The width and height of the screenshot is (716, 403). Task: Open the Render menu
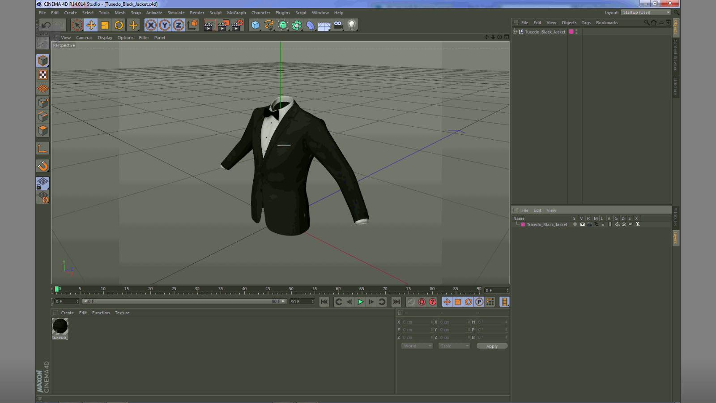click(197, 13)
